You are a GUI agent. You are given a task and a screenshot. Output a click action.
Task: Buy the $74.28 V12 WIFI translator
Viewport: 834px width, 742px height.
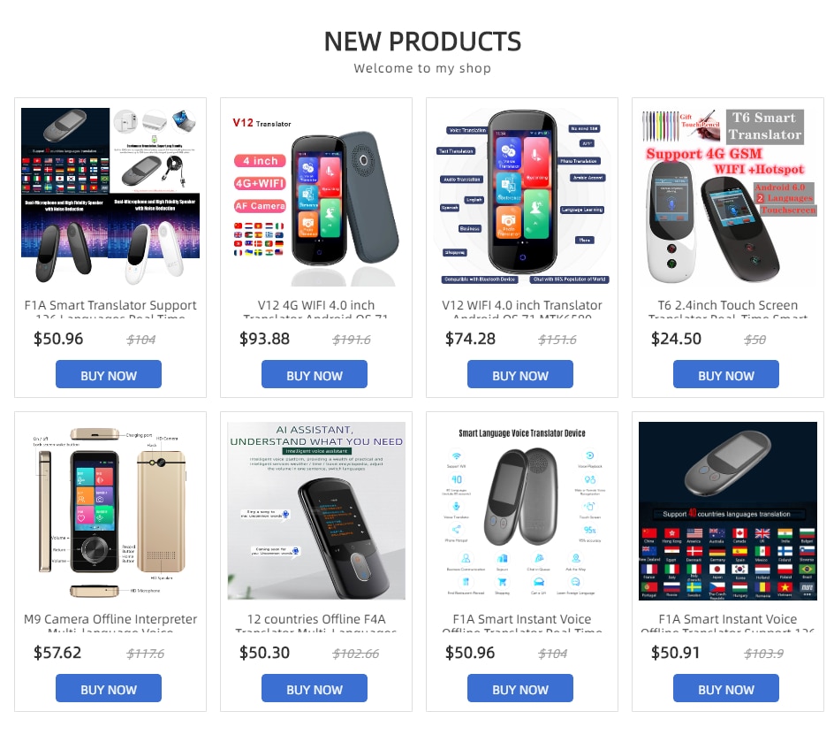coord(520,374)
